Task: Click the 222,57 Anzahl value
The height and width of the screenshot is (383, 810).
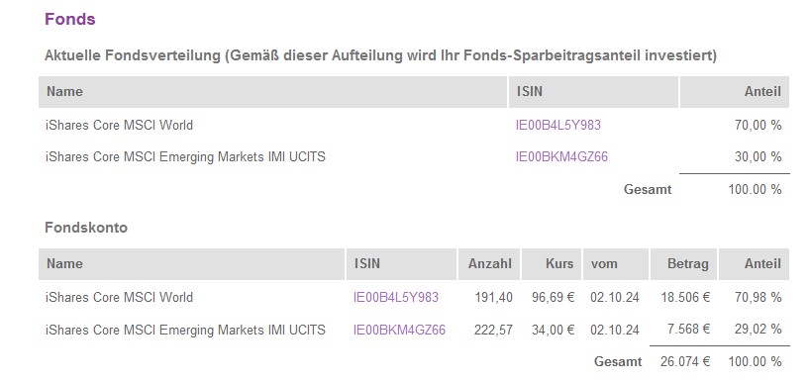Action: [493, 330]
